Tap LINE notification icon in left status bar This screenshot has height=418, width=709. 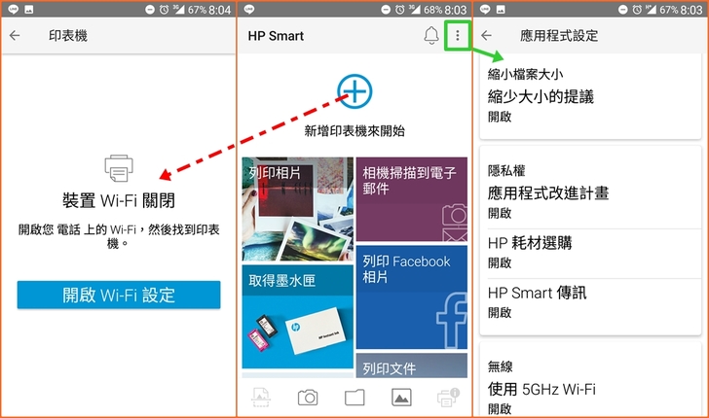pos(13,9)
